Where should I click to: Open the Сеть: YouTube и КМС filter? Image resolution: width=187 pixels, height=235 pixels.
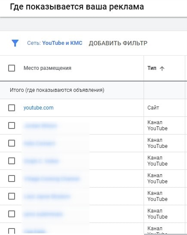click(x=55, y=43)
